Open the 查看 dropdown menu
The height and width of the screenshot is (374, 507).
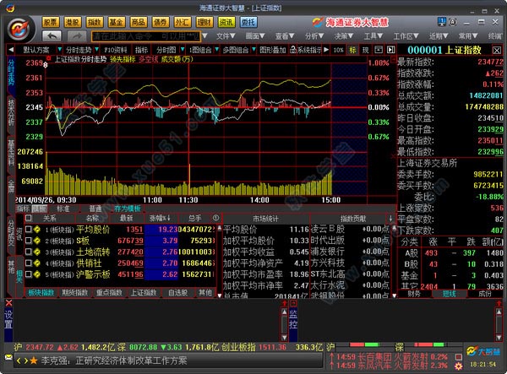[285, 36]
